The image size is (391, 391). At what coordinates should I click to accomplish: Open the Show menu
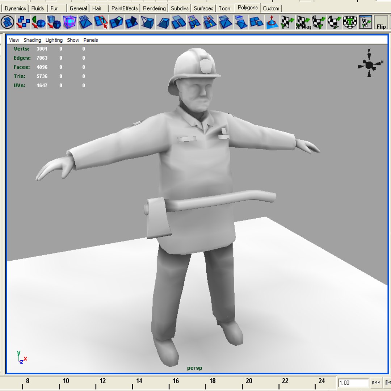[73, 40]
